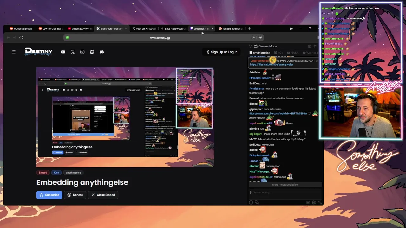The height and width of the screenshot is (228, 406).
Task: Click the bookmark icon in address bar
Action: 253,38
